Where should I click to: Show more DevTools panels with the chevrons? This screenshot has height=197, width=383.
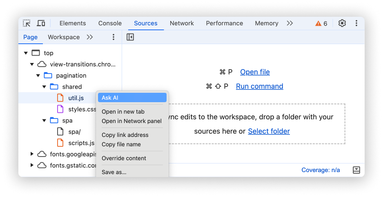290,23
